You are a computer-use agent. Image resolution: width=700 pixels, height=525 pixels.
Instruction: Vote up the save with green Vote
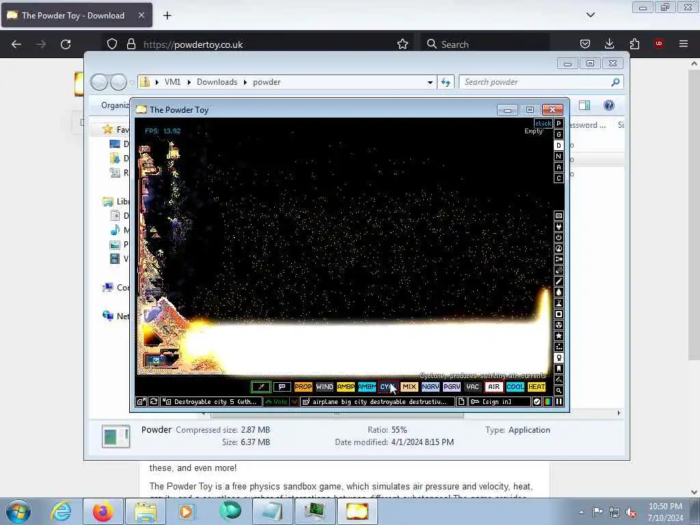277,402
